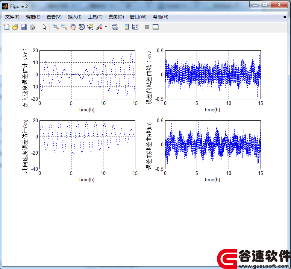The width and height of the screenshot is (291, 269).
Task: Open the 窗口(W) menu
Action: 138,17
